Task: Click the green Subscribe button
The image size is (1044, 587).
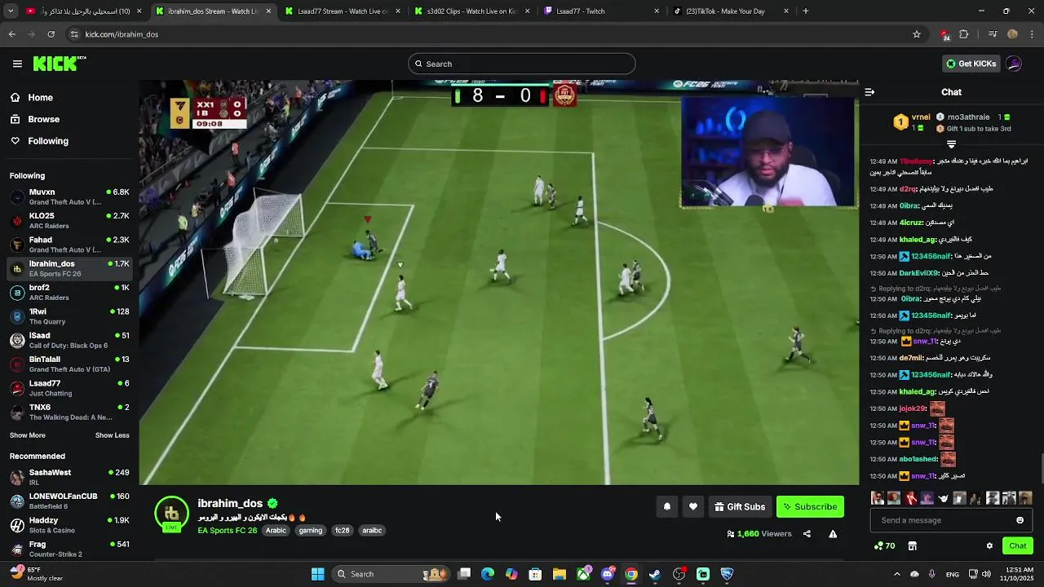Action: (810, 507)
